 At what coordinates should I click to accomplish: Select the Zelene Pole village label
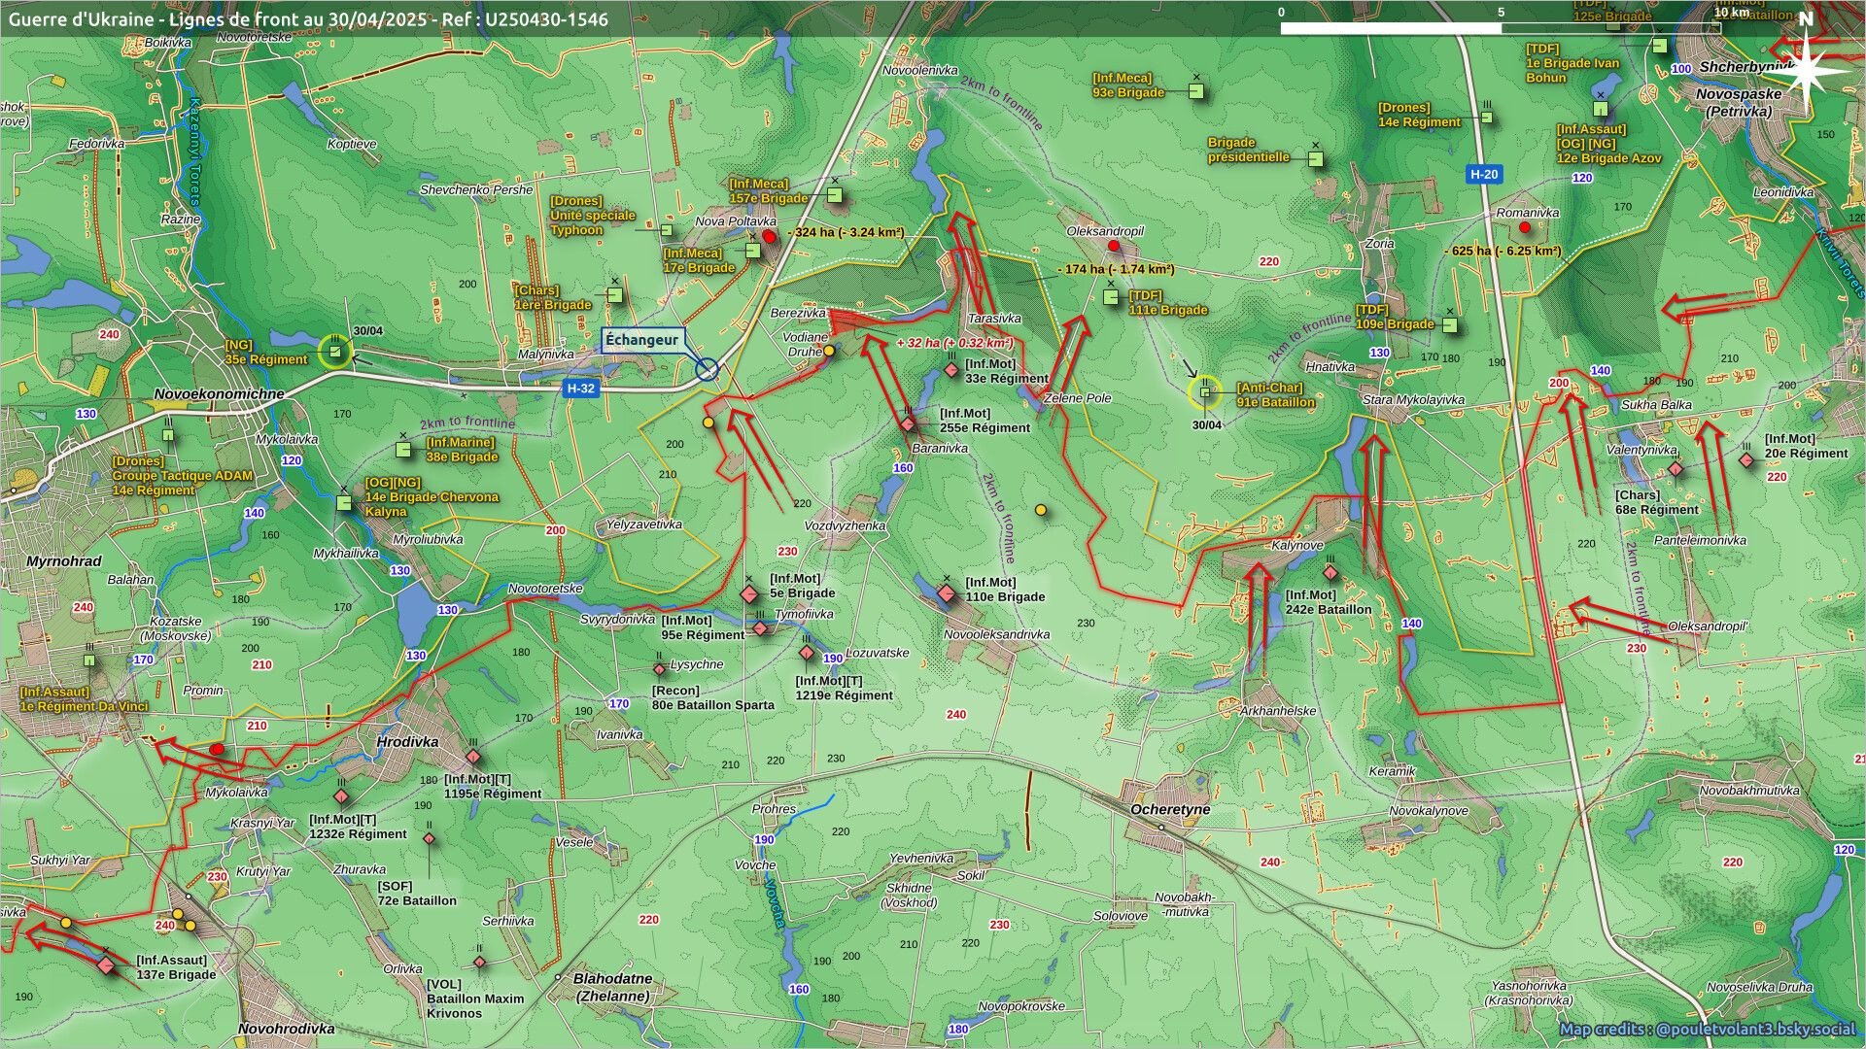[x=1077, y=398]
